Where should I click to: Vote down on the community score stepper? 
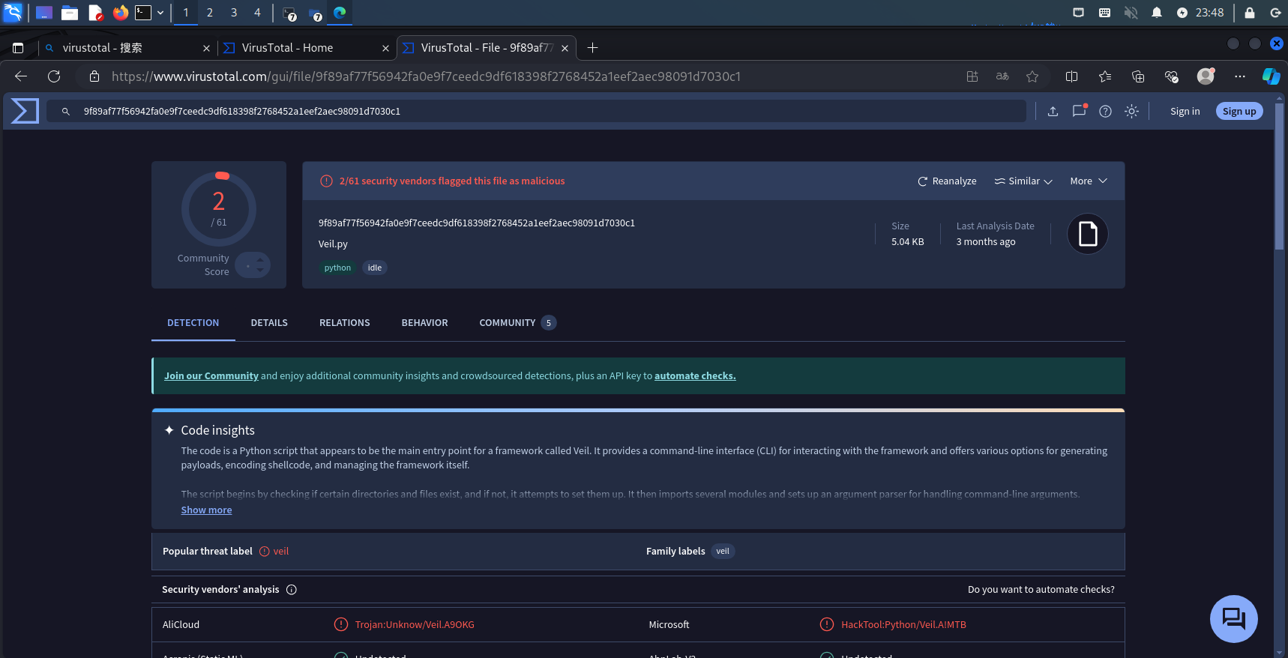260,270
